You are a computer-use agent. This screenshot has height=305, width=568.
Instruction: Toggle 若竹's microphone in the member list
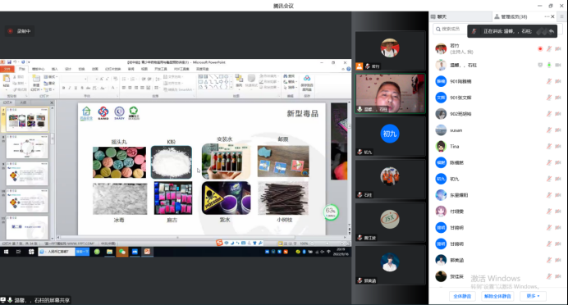(549, 49)
